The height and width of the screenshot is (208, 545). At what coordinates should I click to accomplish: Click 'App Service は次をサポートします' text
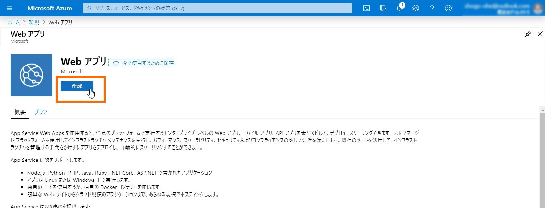pos(48,160)
